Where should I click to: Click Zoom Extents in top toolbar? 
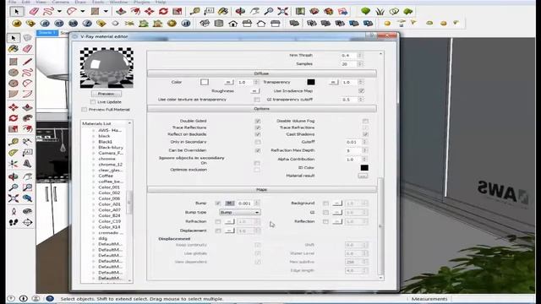(x=282, y=11)
